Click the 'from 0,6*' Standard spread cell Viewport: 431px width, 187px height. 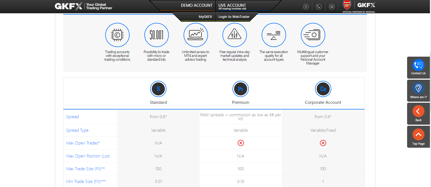click(158, 117)
